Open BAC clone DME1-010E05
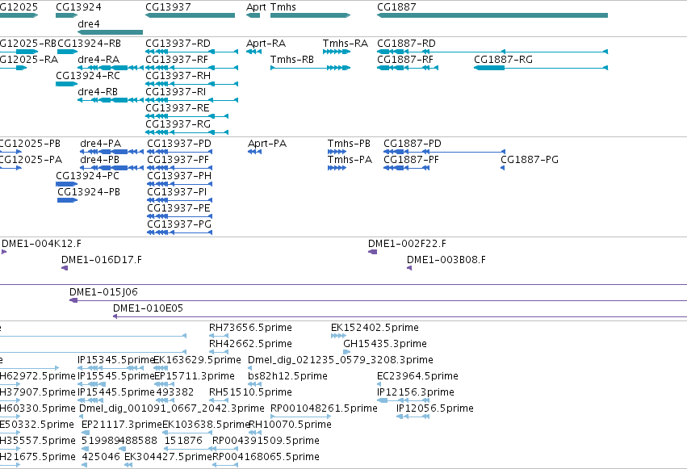This screenshot has width=687, height=469. 148,308
